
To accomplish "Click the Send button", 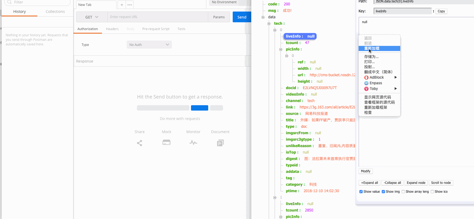I will [242, 17].
